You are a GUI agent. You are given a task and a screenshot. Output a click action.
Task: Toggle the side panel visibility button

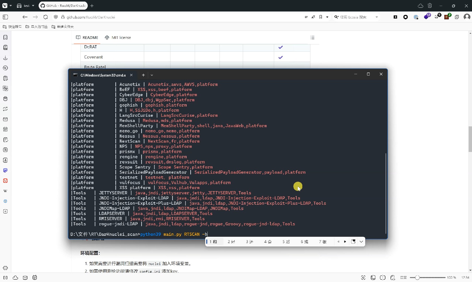[x=5, y=17]
